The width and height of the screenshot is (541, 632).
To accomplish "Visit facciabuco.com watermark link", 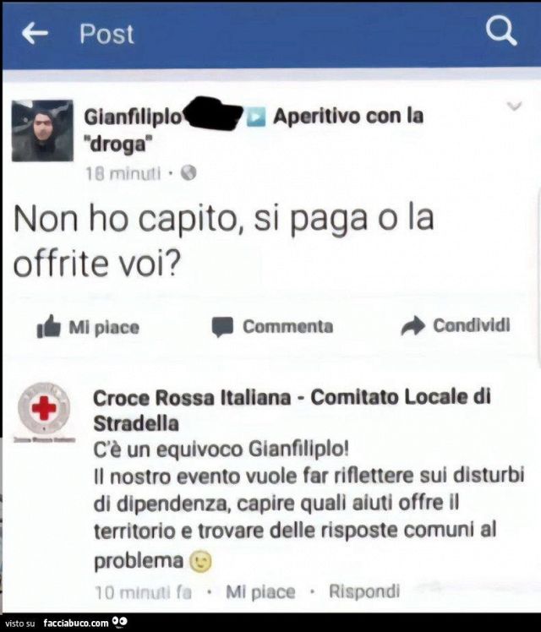I will [x=76, y=623].
